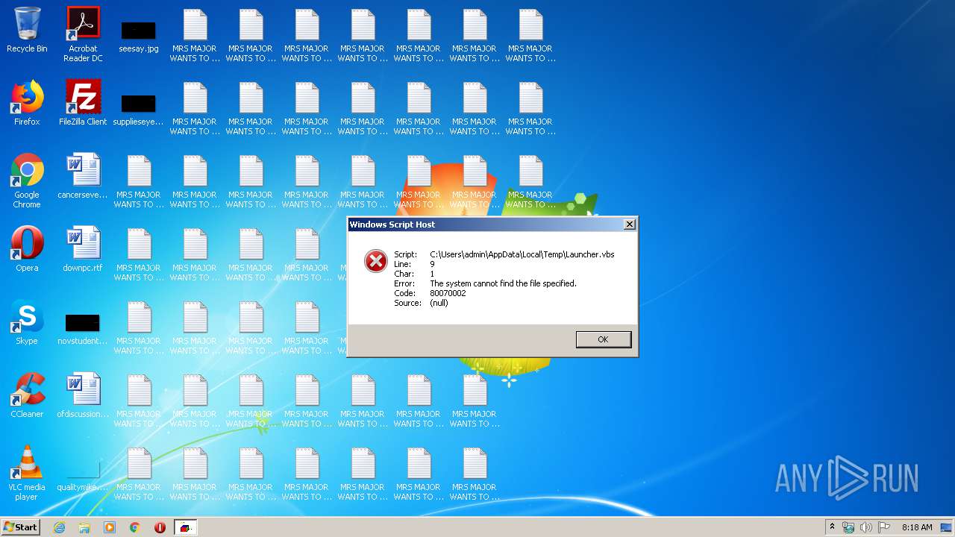
Task: Launch Opera from the taskbar
Action: [160, 527]
